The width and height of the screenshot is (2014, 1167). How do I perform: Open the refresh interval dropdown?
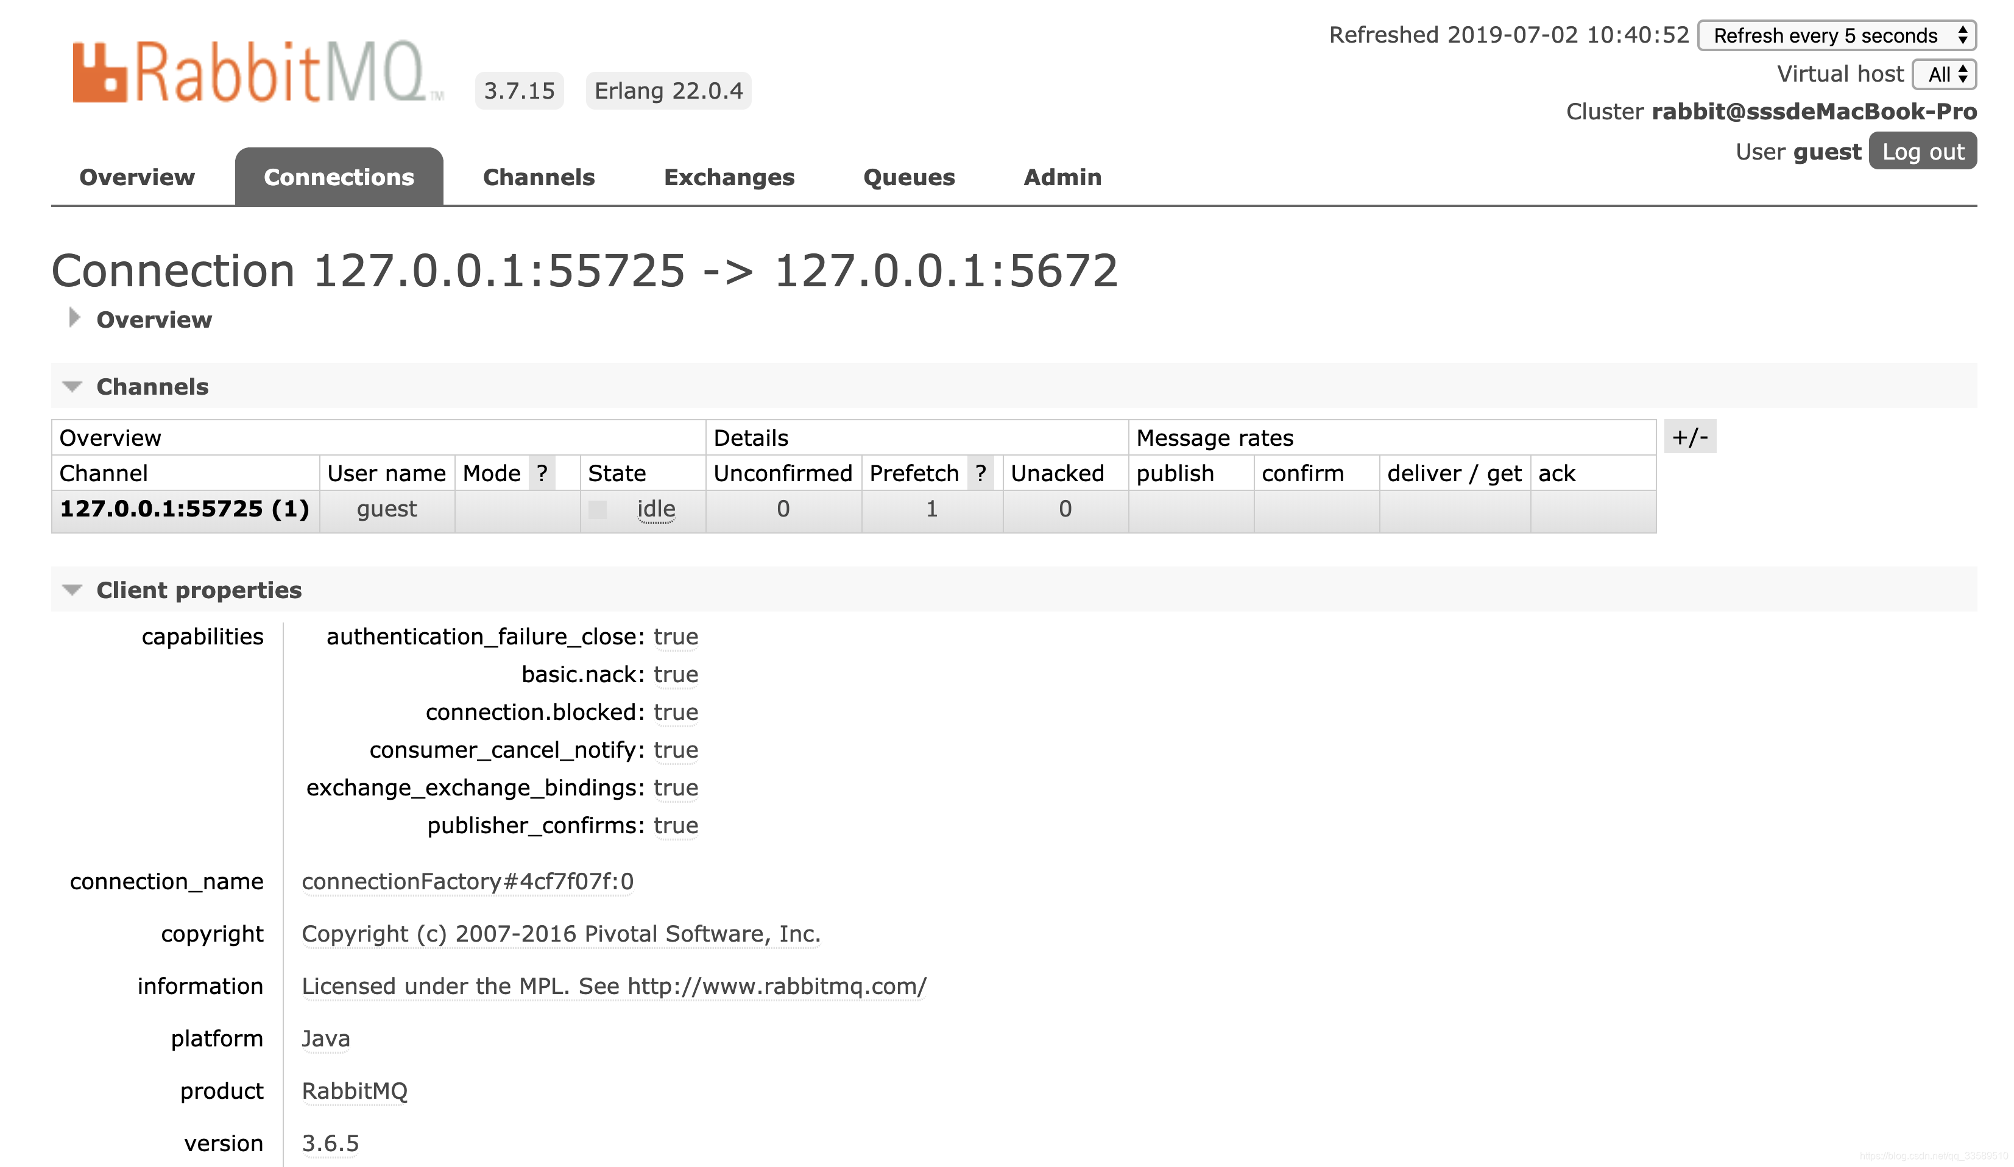click(x=1837, y=35)
